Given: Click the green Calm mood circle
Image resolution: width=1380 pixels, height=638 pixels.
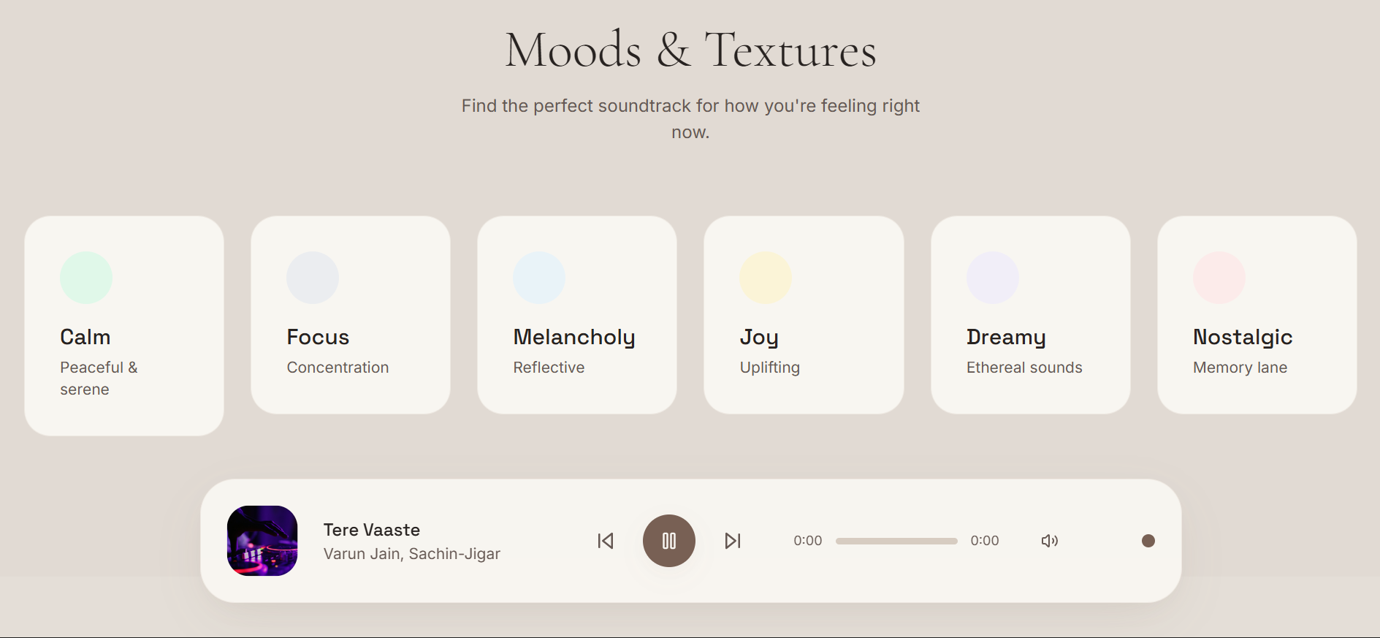Looking at the screenshot, I should (x=86, y=278).
